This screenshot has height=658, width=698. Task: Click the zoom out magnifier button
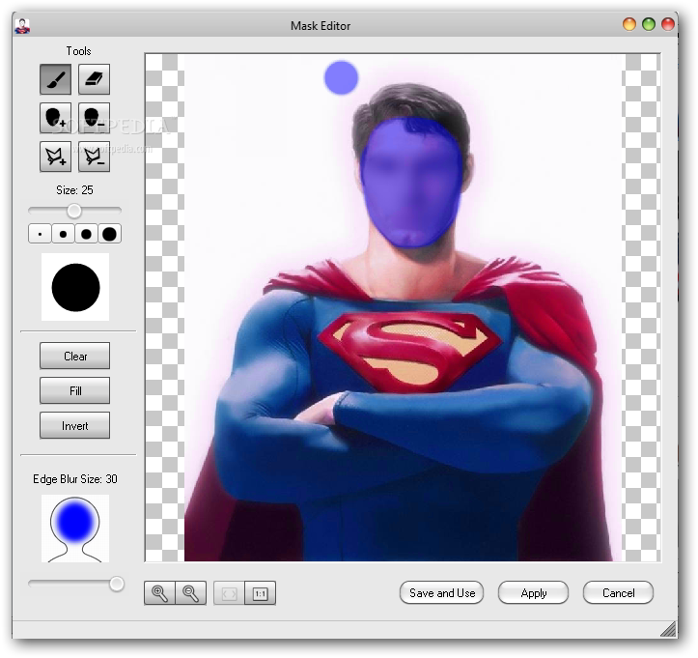190,593
